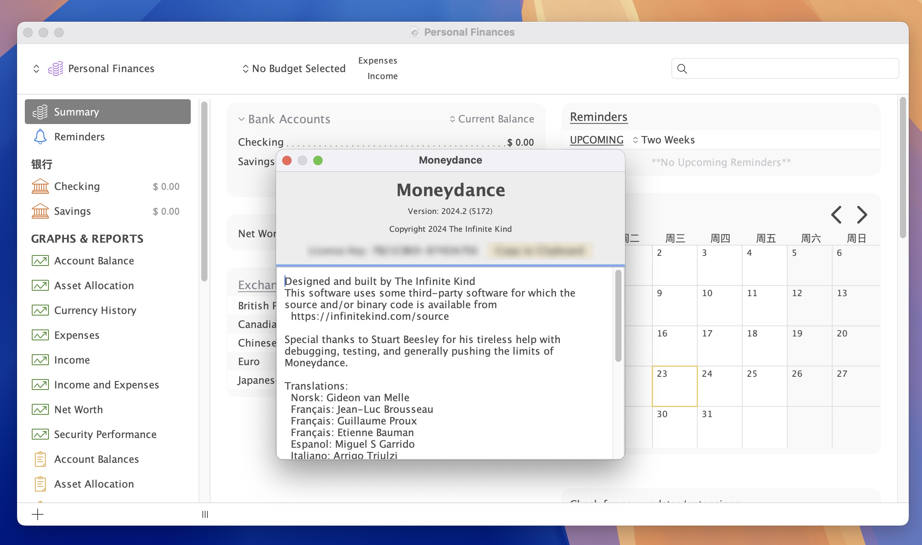Expand the Personal Finances account selector

(x=36, y=68)
